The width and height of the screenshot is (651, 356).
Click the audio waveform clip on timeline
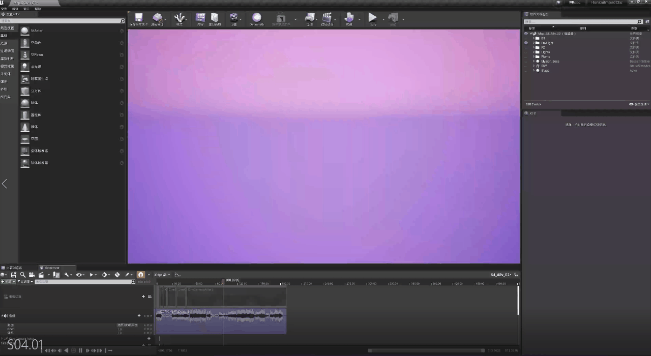[221, 321]
